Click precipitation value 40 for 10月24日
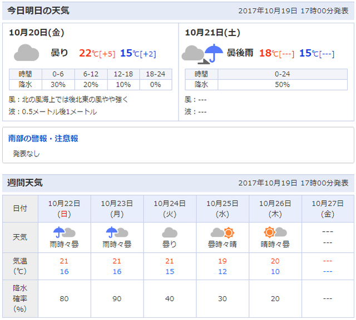The image size is (356, 320). (x=170, y=298)
